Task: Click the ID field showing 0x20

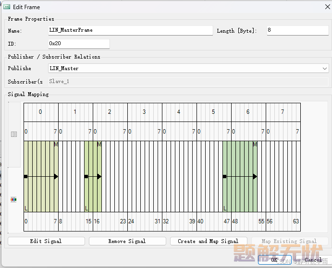Action: 79,44
